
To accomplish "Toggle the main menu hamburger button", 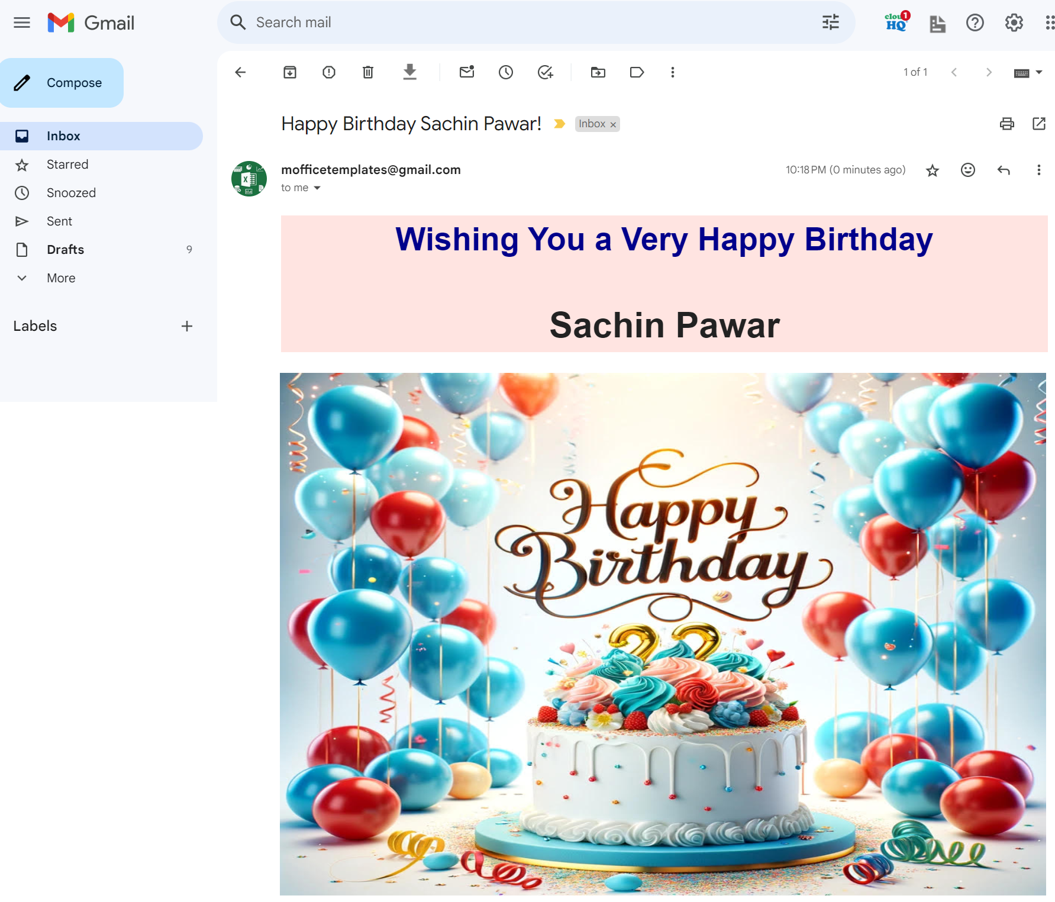I will (x=22, y=23).
